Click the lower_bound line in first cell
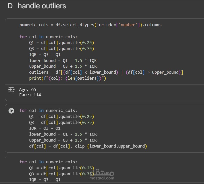Screen dimensions: 204x184 (63, 61)
